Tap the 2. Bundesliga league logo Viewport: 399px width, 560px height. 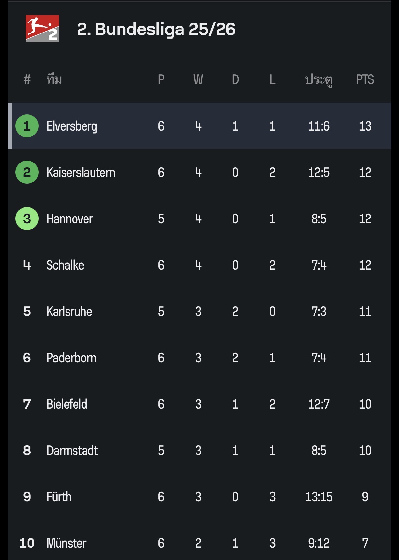pyautogui.click(x=42, y=29)
